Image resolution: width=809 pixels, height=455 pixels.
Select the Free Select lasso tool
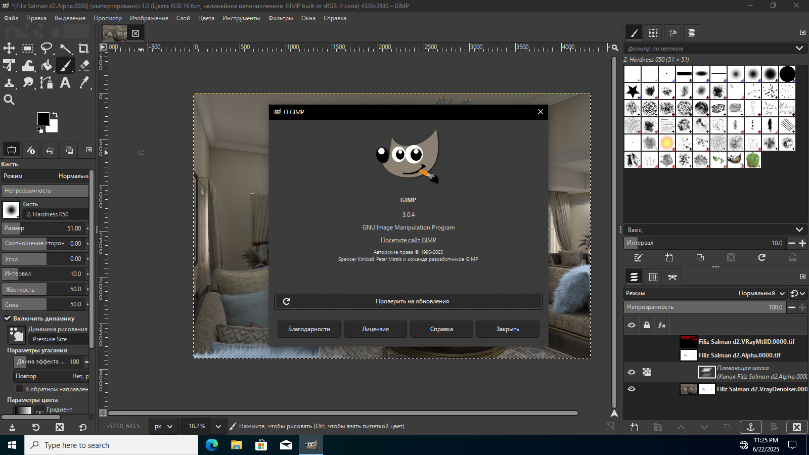(x=47, y=49)
